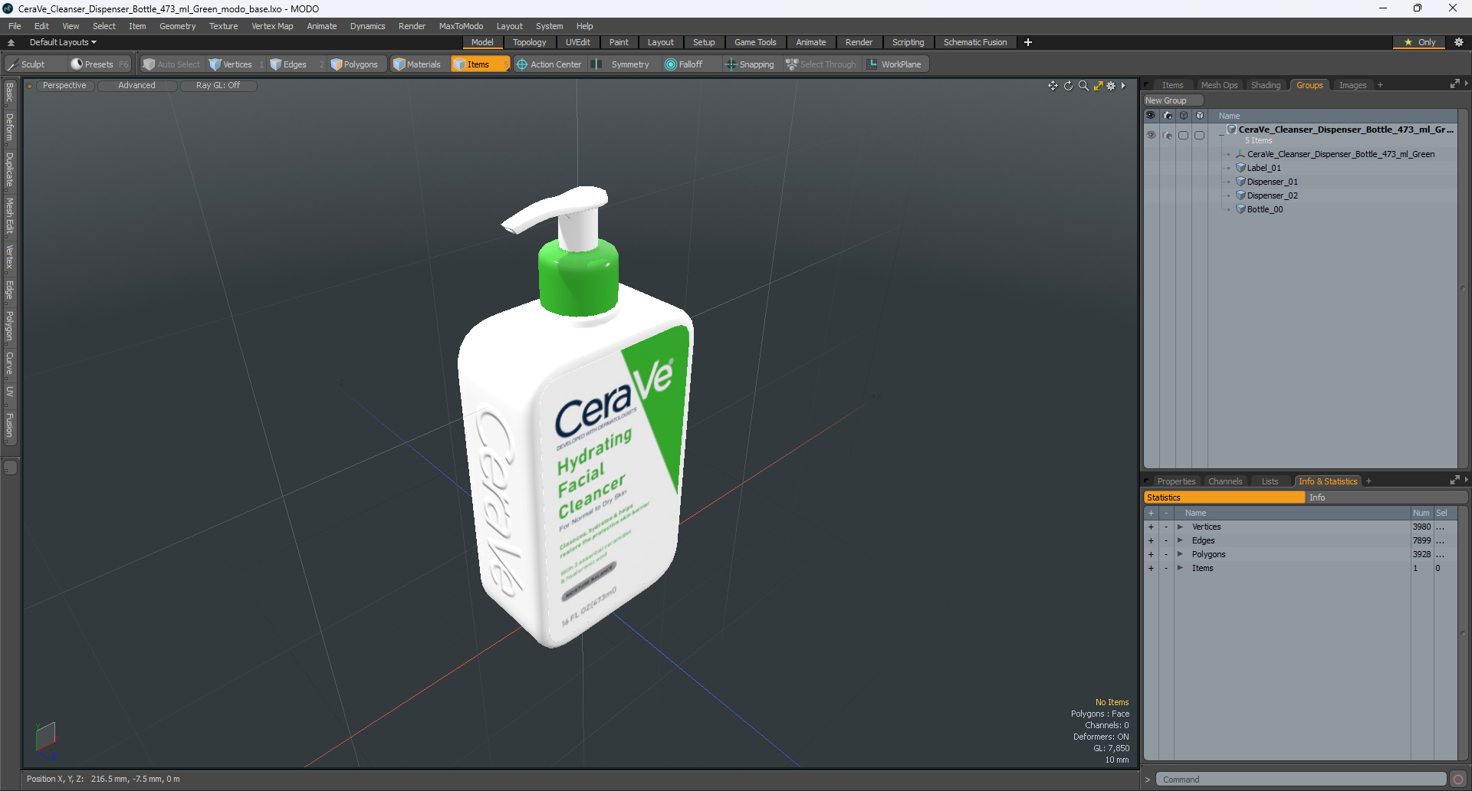Open the Perspective view type dropdown
This screenshot has height=791, width=1472.
point(64,86)
